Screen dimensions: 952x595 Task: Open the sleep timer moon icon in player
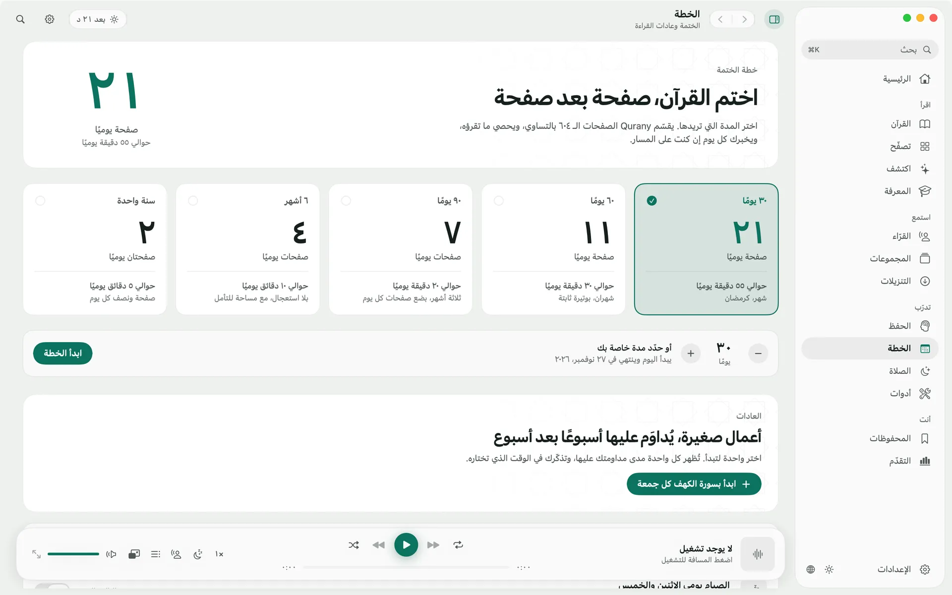pos(198,554)
